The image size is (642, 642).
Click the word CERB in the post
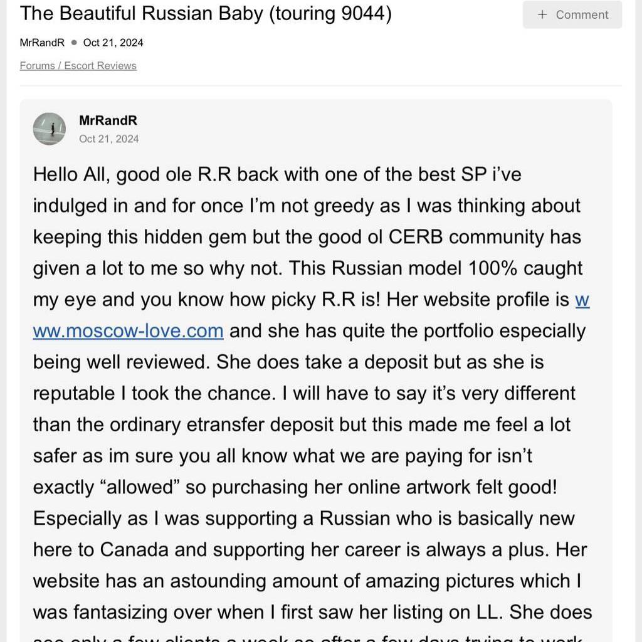[x=416, y=237]
